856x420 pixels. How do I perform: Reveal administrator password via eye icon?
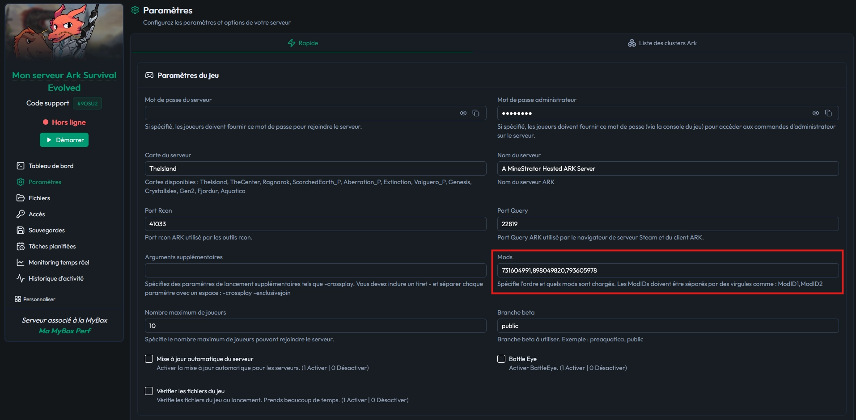click(x=816, y=113)
